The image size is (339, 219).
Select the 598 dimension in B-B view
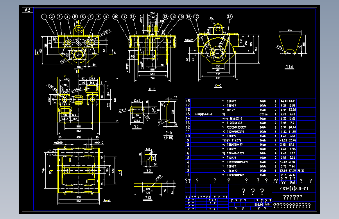[x=152, y=70]
